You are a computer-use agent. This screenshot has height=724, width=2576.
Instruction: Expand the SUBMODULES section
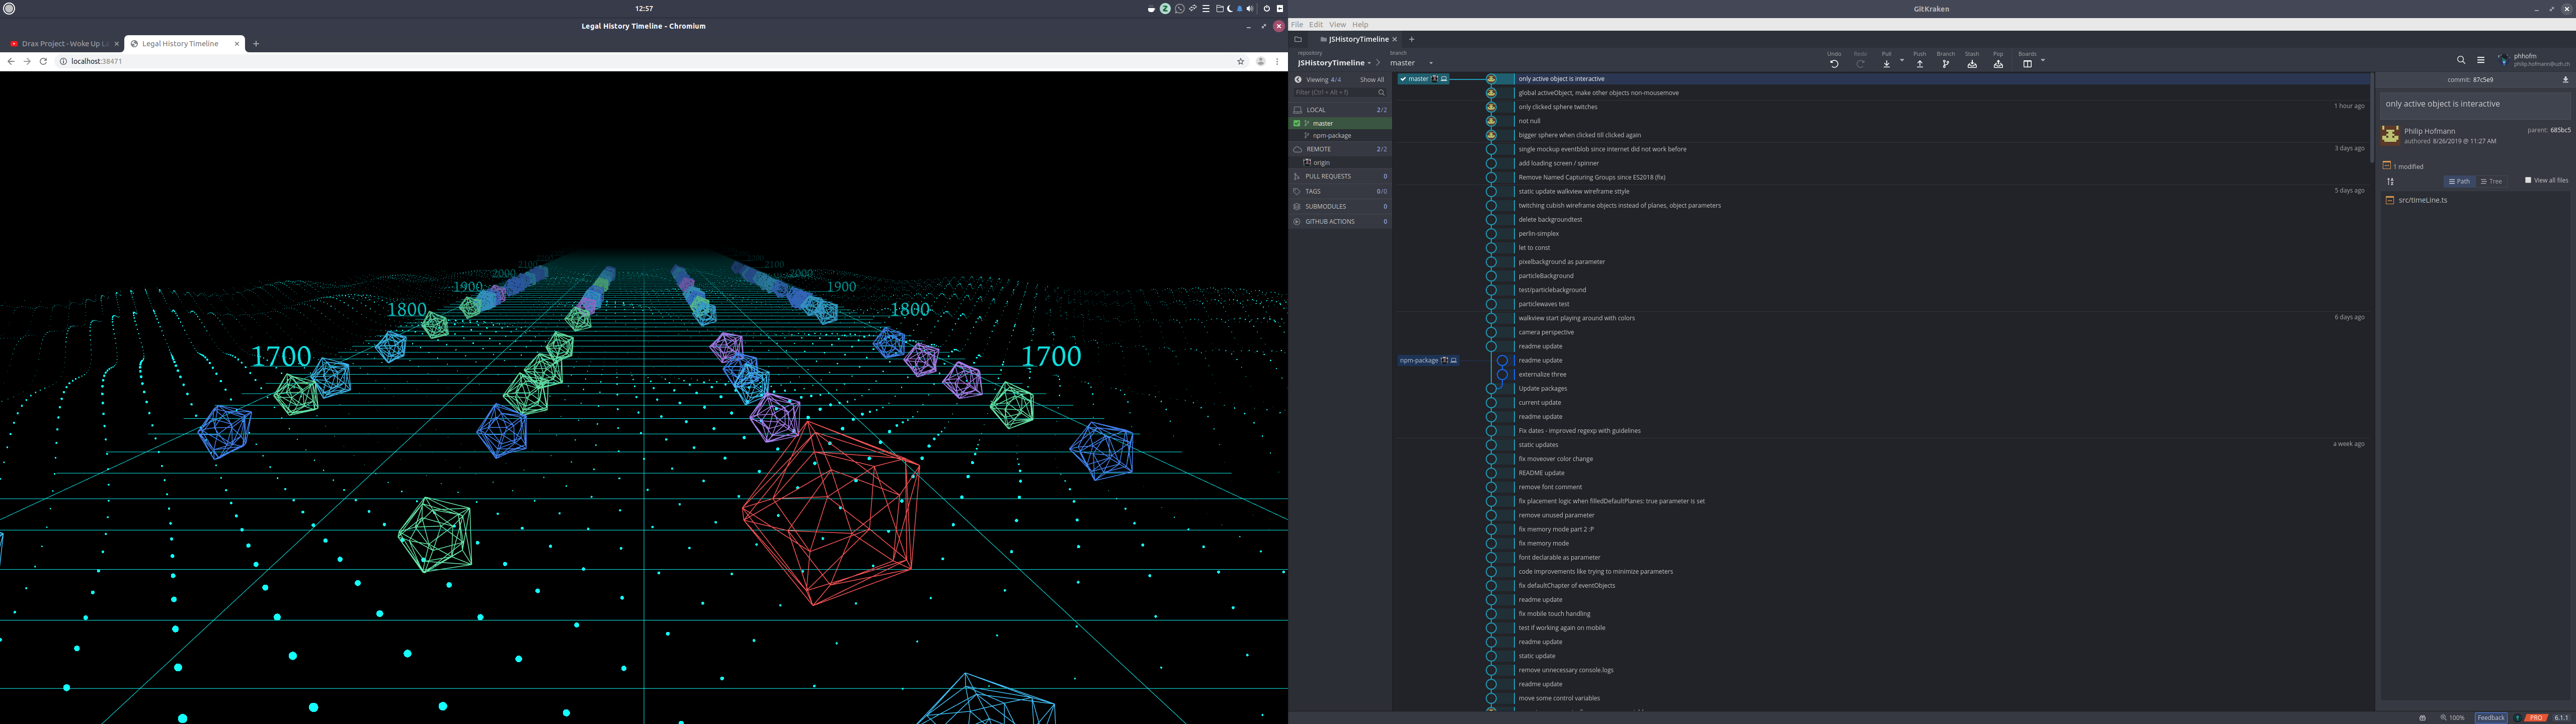(x=1340, y=206)
